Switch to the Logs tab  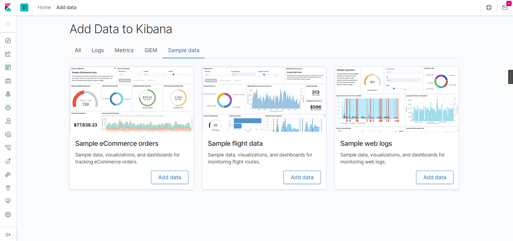[98, 50]
